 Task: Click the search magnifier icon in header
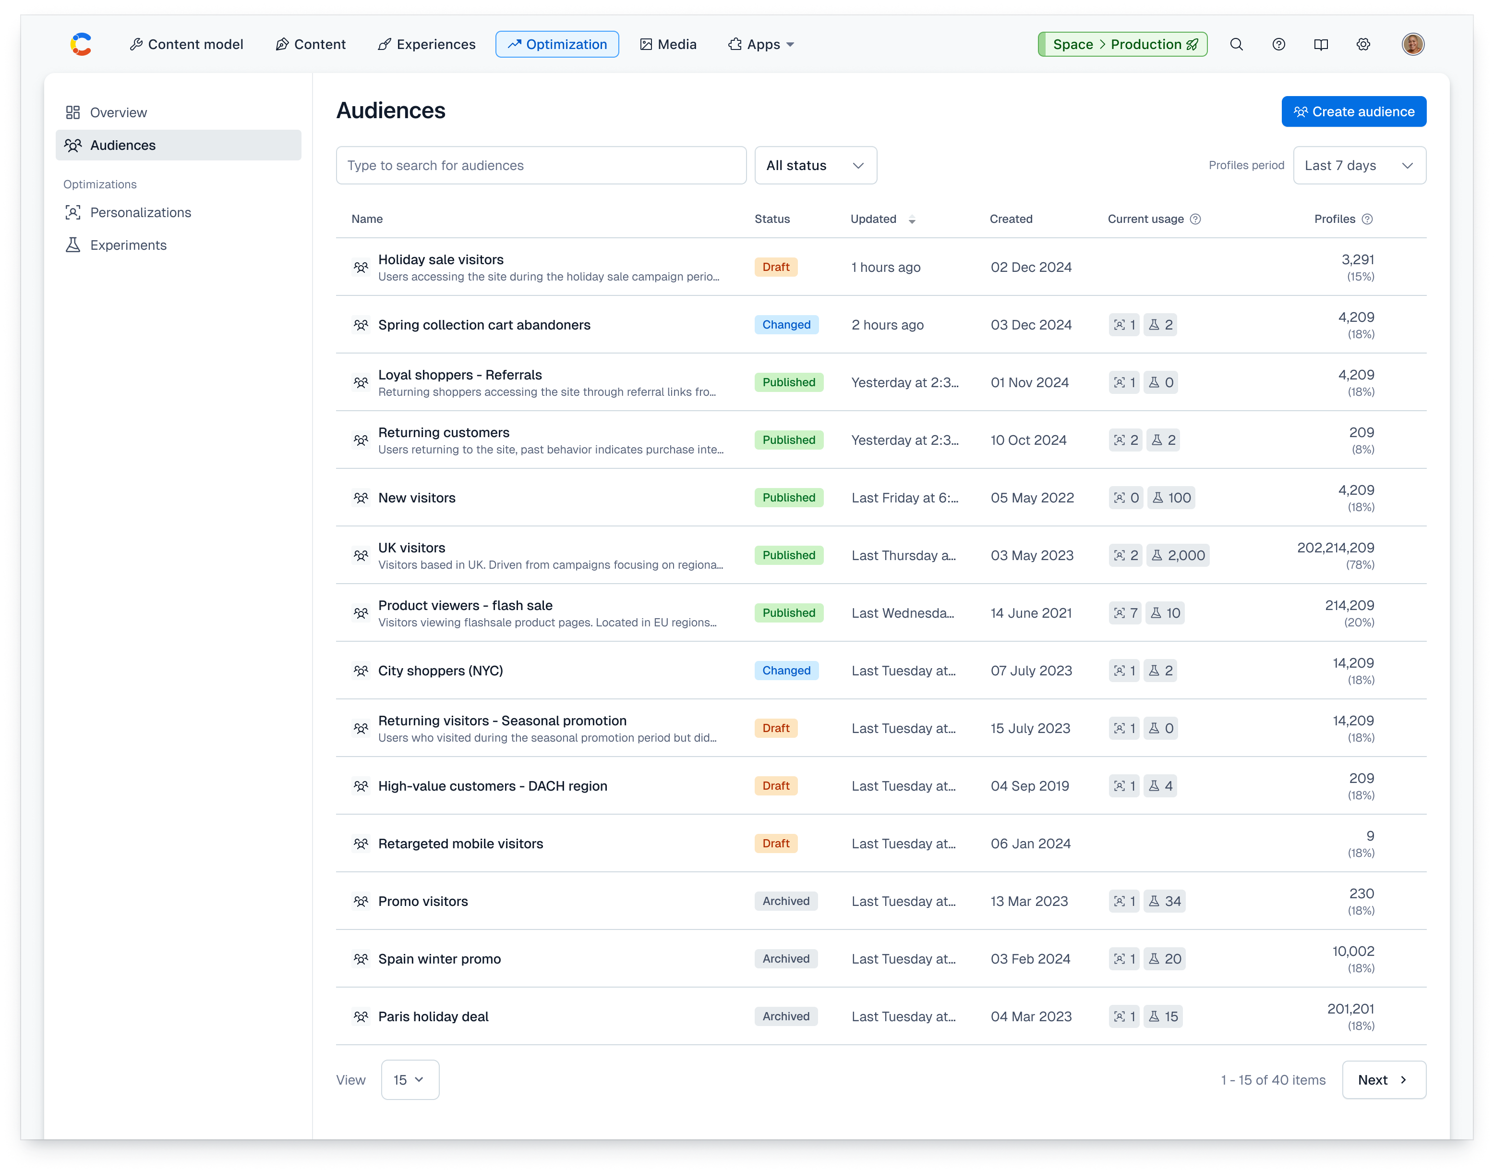pos(1236,45)
